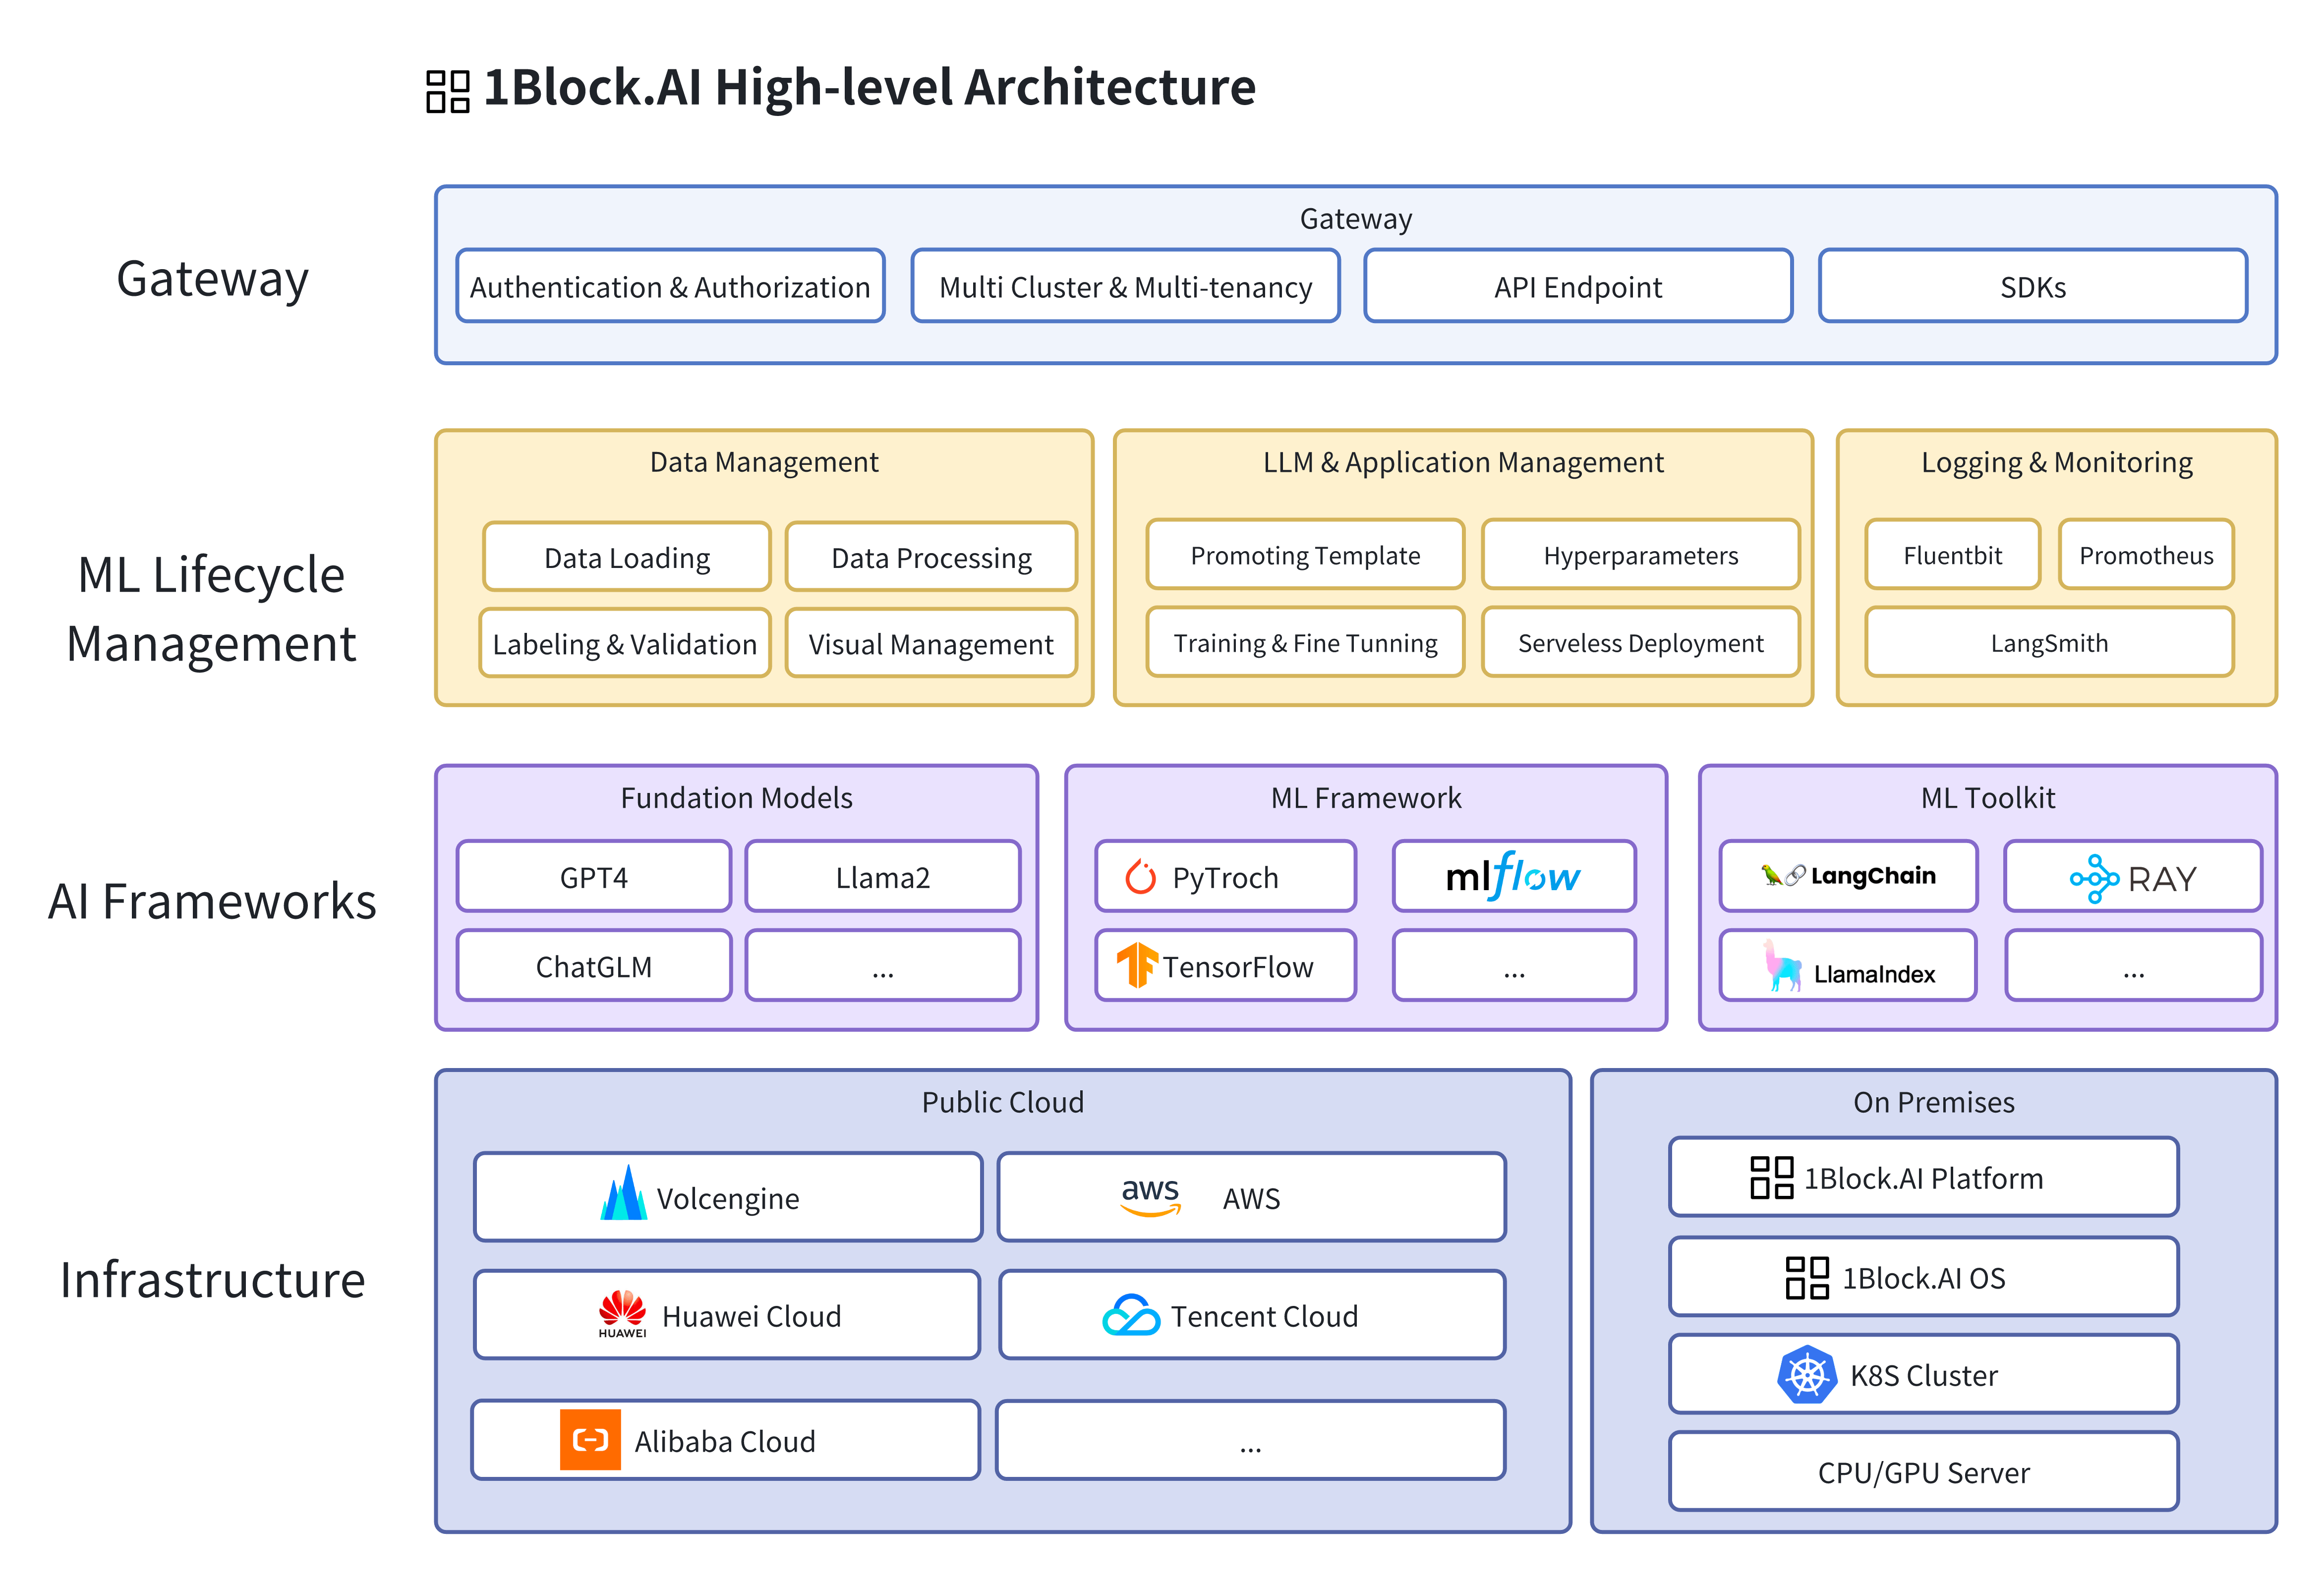Click the Hyperparameters box
The width and height of the screenshot is (2324, 1580).
click(1641, 554)
